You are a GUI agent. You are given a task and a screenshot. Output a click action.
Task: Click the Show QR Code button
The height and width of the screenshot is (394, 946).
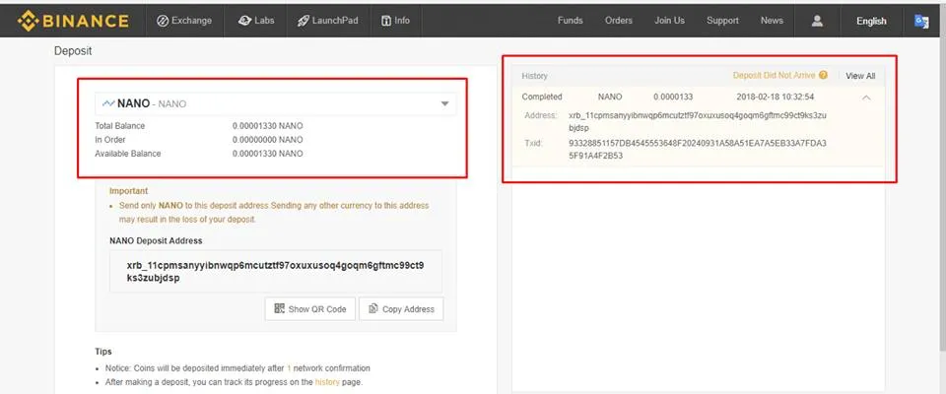310,309
